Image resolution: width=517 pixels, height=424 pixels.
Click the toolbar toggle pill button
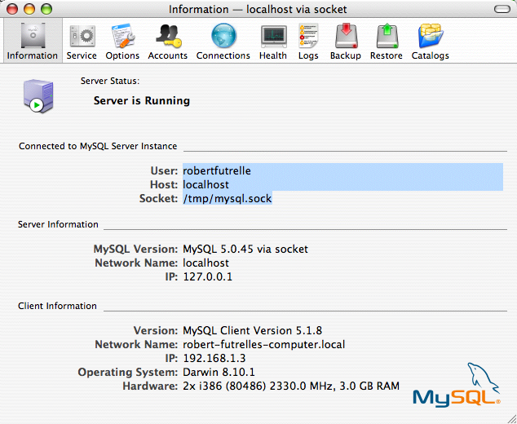502,9
